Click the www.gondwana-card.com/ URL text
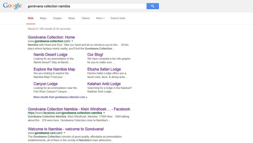 point(45,133)
